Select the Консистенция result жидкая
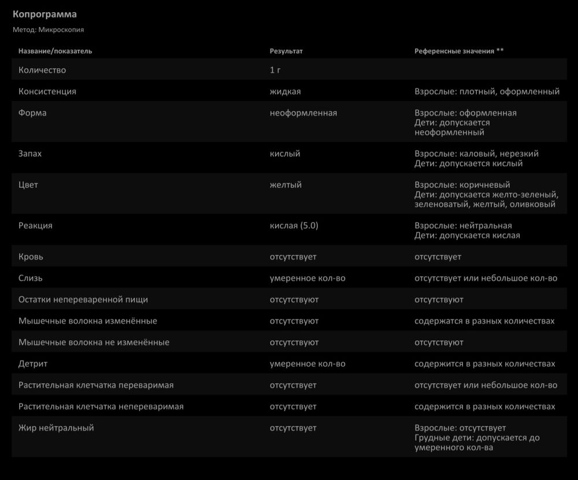Image resolution: width=578 pixels, height=480 pixels. pyautogui.click(x=285, y=91)
